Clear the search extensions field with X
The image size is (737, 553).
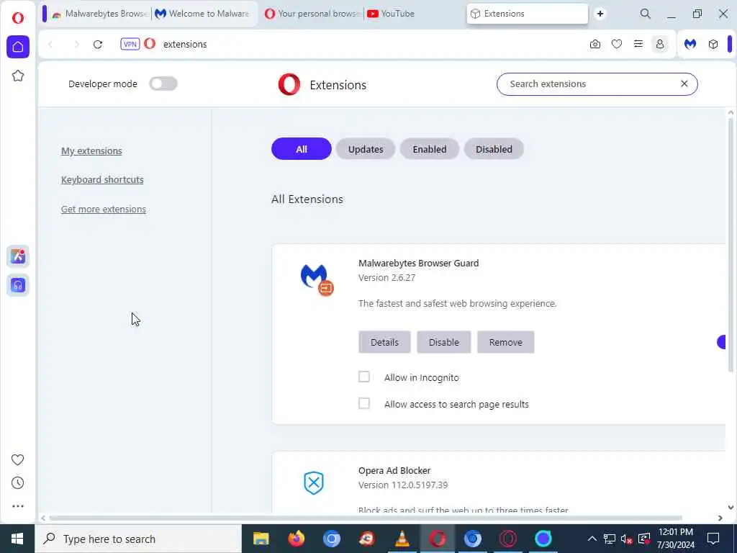click(684, 84)
